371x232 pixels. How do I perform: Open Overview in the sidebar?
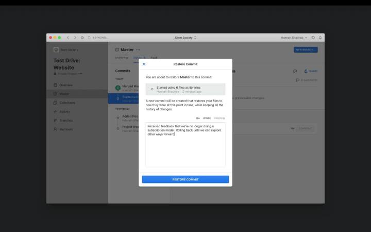[x=66, y=85]
